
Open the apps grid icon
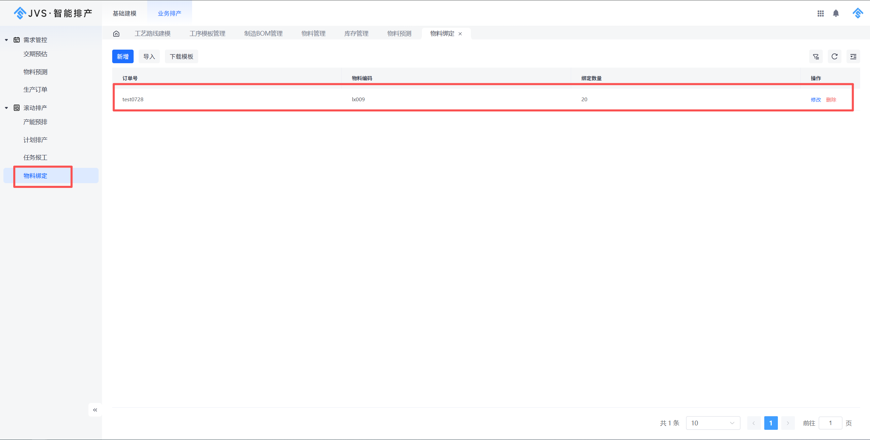tap(820, 13)
